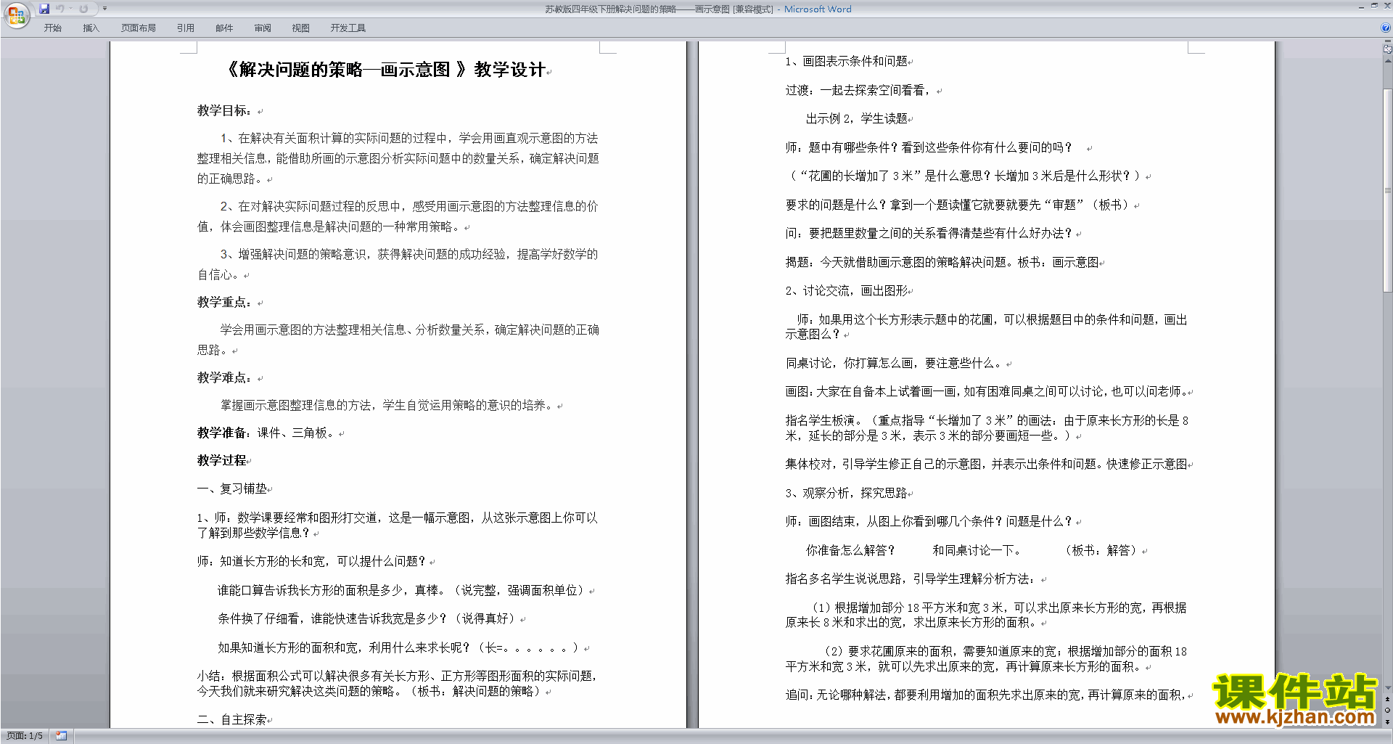The image size is (1393, 744).
Task: Switch to the 视图 tab
Action: pyautogui.click(x=300, y=28)
